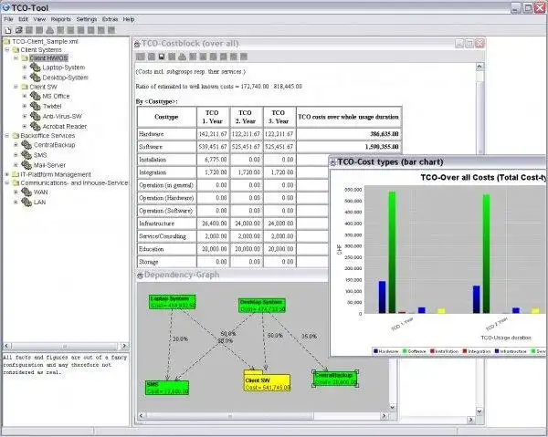
Task: Expand the LAN tree node
Action: click(x=16, y=202)
